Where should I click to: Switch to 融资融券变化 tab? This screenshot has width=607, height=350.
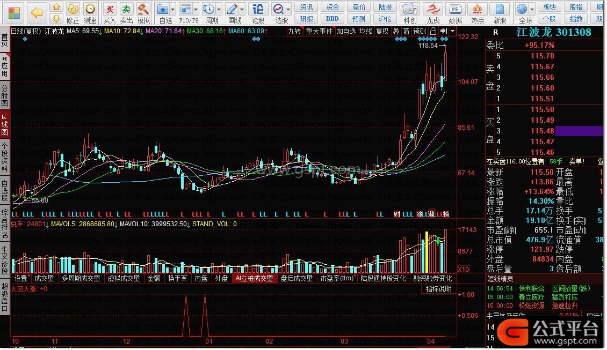pos(432,279)
